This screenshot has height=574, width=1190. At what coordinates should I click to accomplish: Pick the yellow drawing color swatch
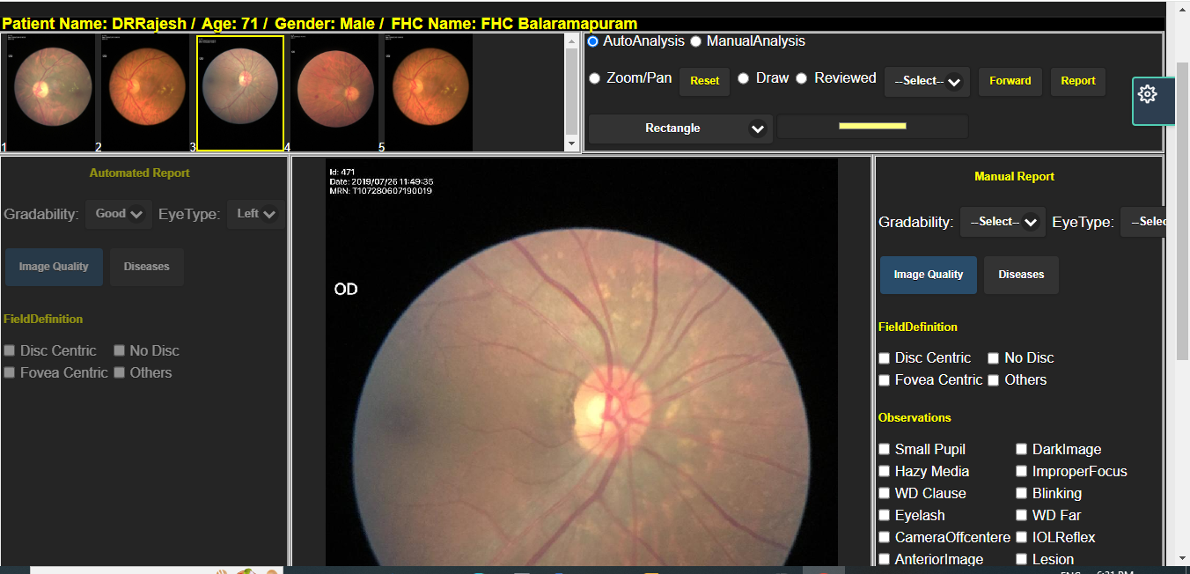coord(872,126)
